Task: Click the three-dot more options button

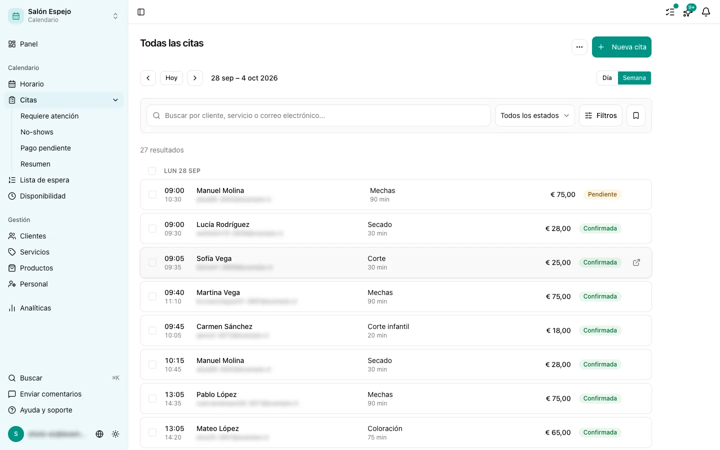Action: click(579, 47)
